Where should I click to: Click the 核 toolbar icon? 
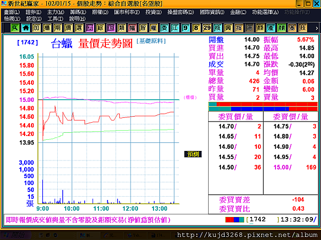coord(217,28)
